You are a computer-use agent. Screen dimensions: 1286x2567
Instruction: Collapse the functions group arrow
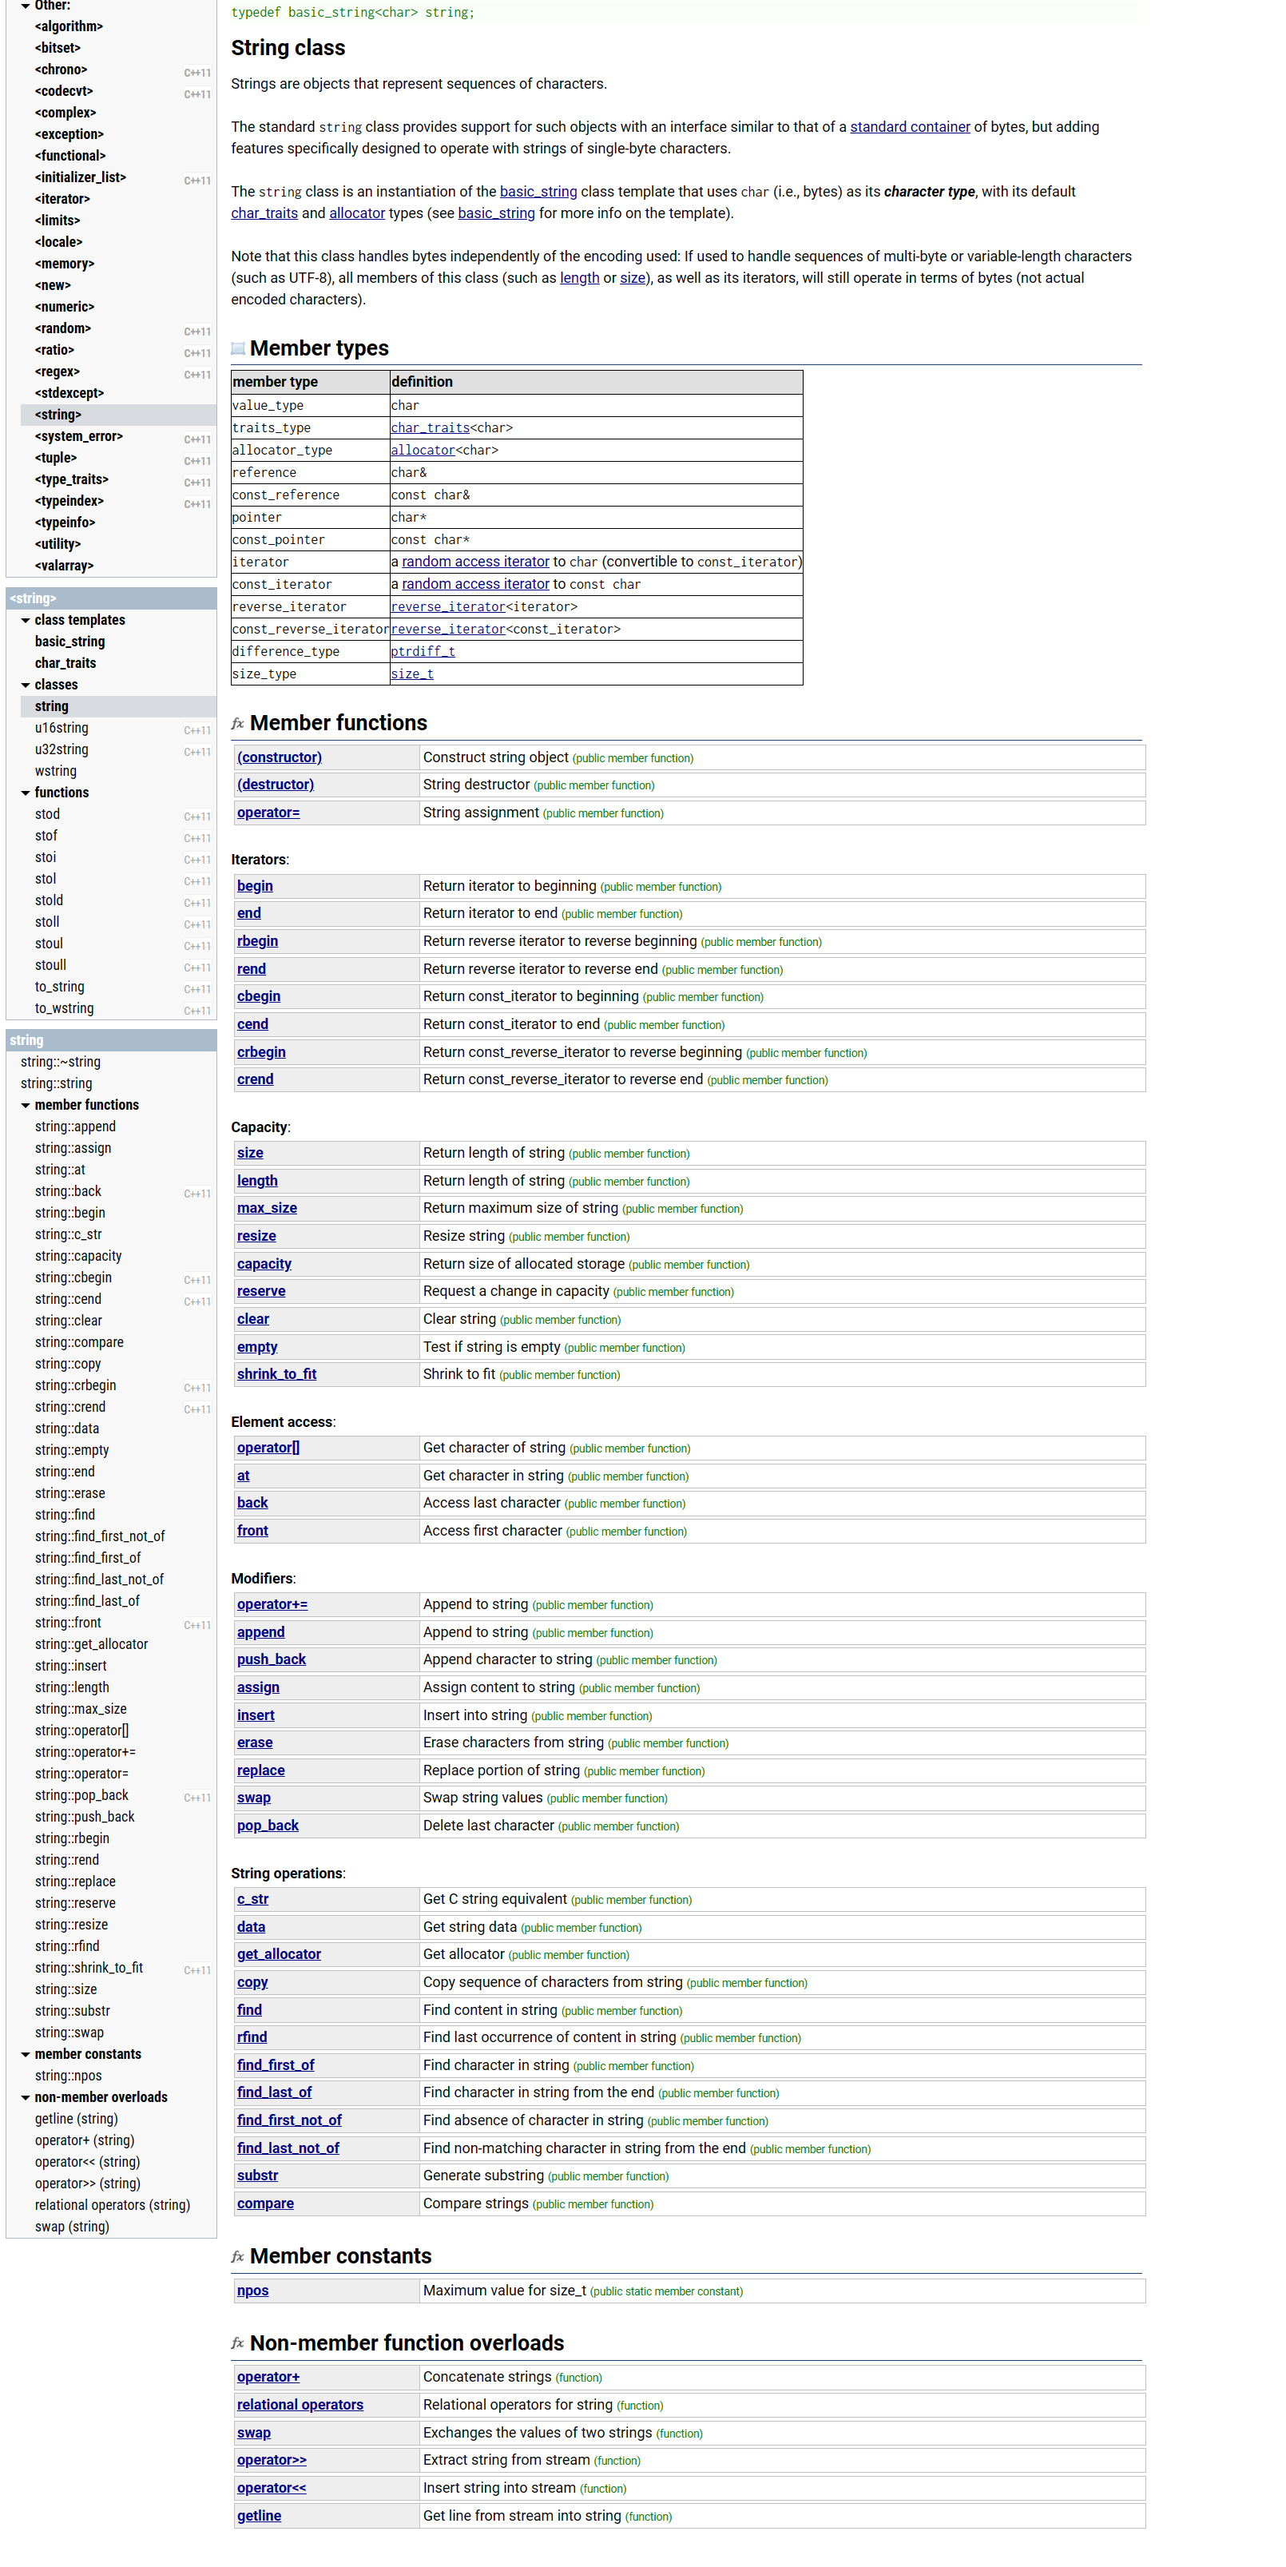(25, 793)
